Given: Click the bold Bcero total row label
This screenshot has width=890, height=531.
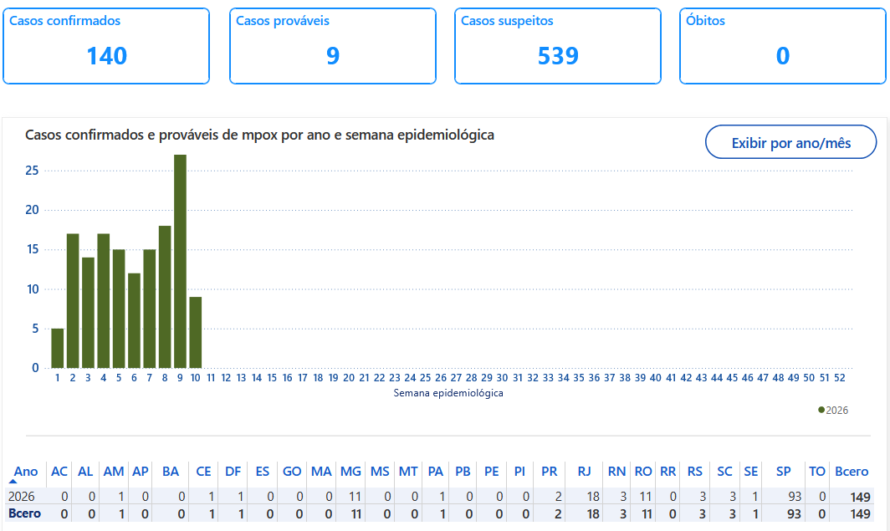Looking at the screenshot, I should coord(24,513).
